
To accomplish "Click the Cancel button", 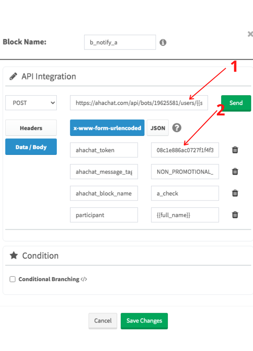I will pyautogui.click(x=103, y=321).
